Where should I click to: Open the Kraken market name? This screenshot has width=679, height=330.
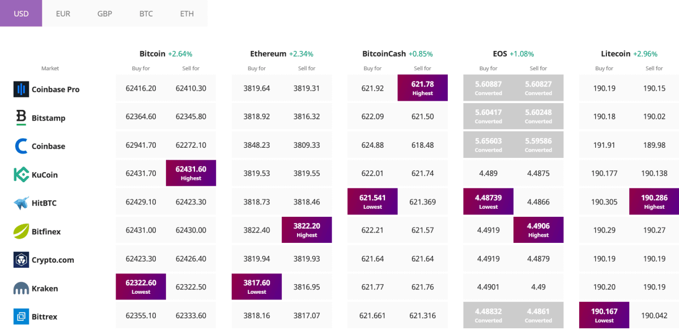(x=45, y=289)
